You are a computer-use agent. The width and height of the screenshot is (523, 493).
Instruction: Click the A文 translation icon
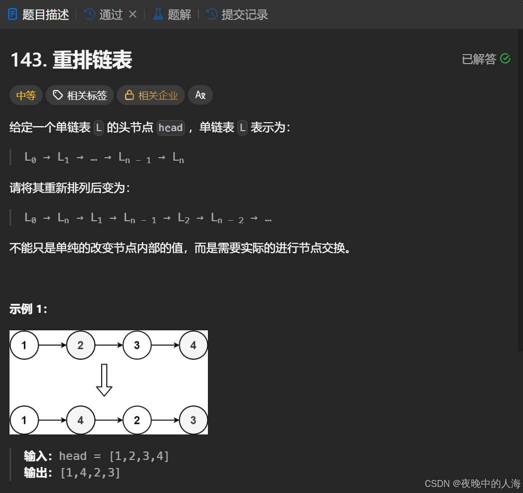[x=200, y=95]
